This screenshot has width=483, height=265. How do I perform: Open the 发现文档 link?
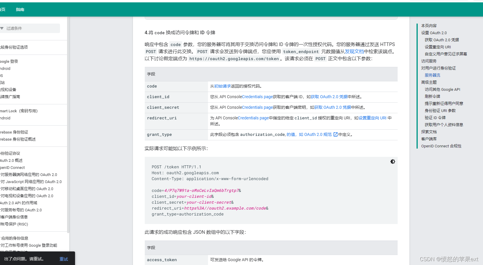click(x=354, y=51)
